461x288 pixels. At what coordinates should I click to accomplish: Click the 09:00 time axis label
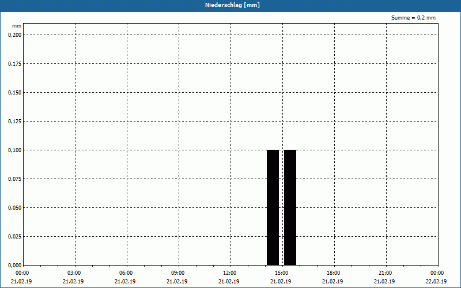coord(178,273)
